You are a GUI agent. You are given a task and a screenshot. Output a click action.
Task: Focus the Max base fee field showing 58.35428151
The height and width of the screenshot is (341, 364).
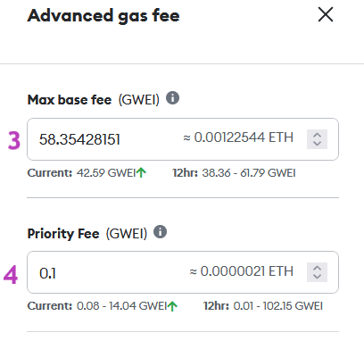click(x=183, y=139)
